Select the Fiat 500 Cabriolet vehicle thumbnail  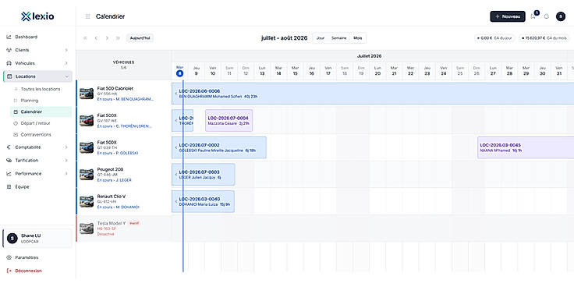tap(87, 94)
